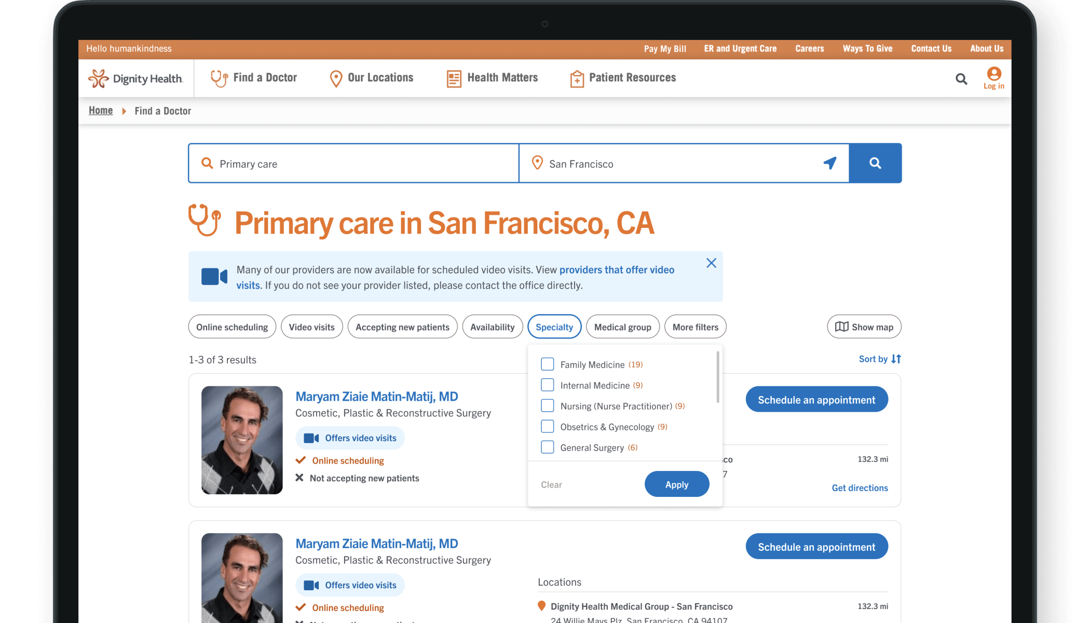Image resolution: width=1090 pixels, height=623 pixels.
Task: Check Nursing (Nurse Practitioner) checkbox
Action: pyautogui.click(x=548, y=406)
